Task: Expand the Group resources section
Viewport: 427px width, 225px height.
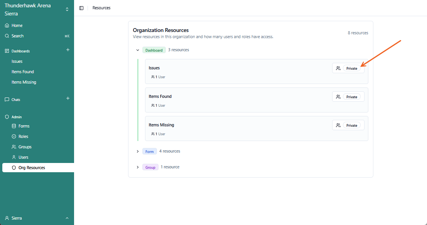Action: 138,167
